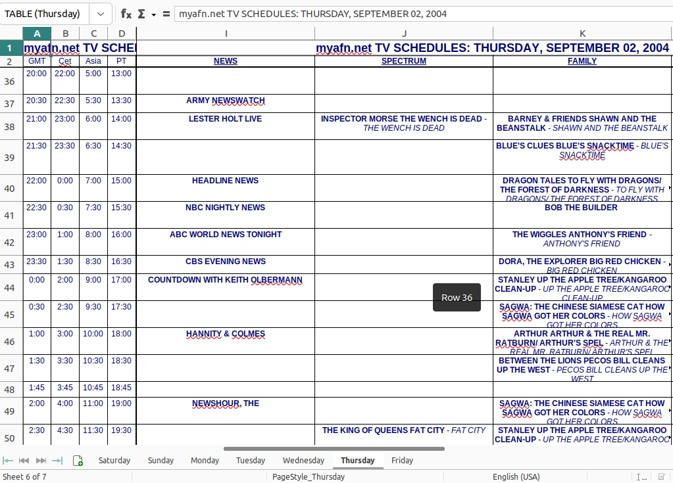Open the Name Box dropdown arrow

tap(101, 14)
